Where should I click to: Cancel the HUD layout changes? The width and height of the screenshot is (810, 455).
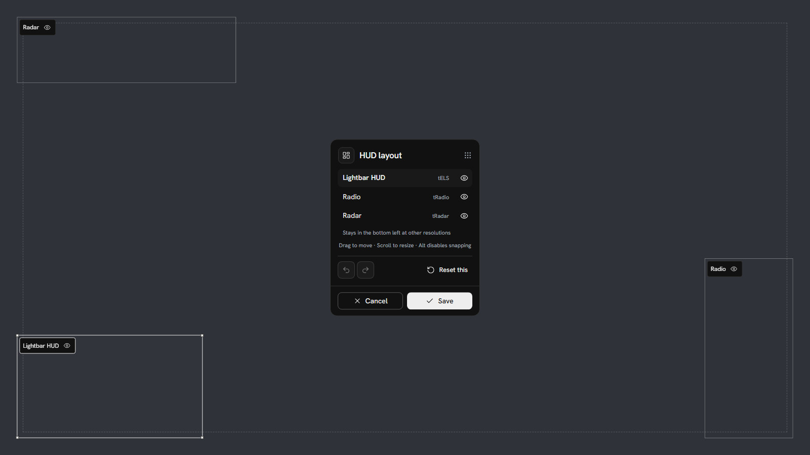coord(370,301)
